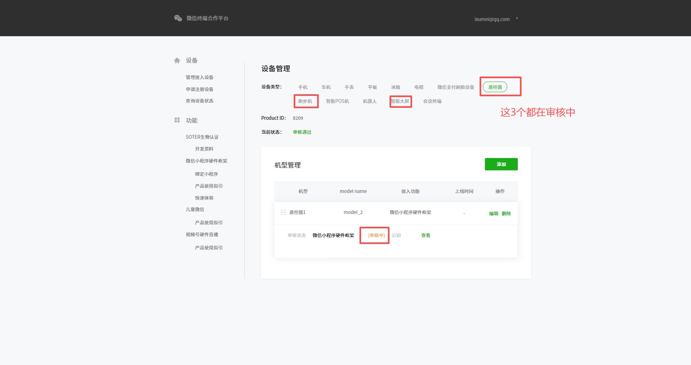Screen dimensions: 691x365
Task: Open the account dropdown arrow beside ixumei@qq.com
Action: tap(517, 18)
